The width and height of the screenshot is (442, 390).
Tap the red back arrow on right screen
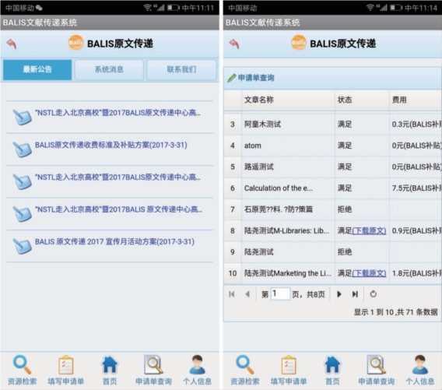[234, 44]
